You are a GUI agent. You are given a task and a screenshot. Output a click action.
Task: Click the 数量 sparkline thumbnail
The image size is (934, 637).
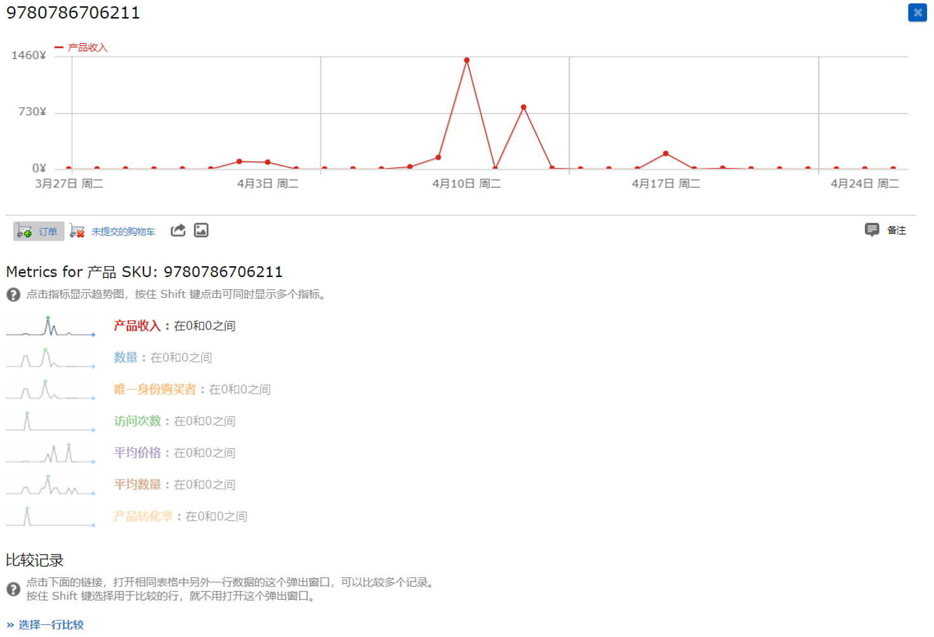click(x=51, y=357)
